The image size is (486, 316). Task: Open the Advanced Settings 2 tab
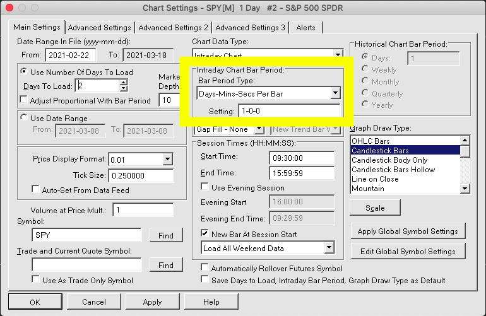pos(174,28)
